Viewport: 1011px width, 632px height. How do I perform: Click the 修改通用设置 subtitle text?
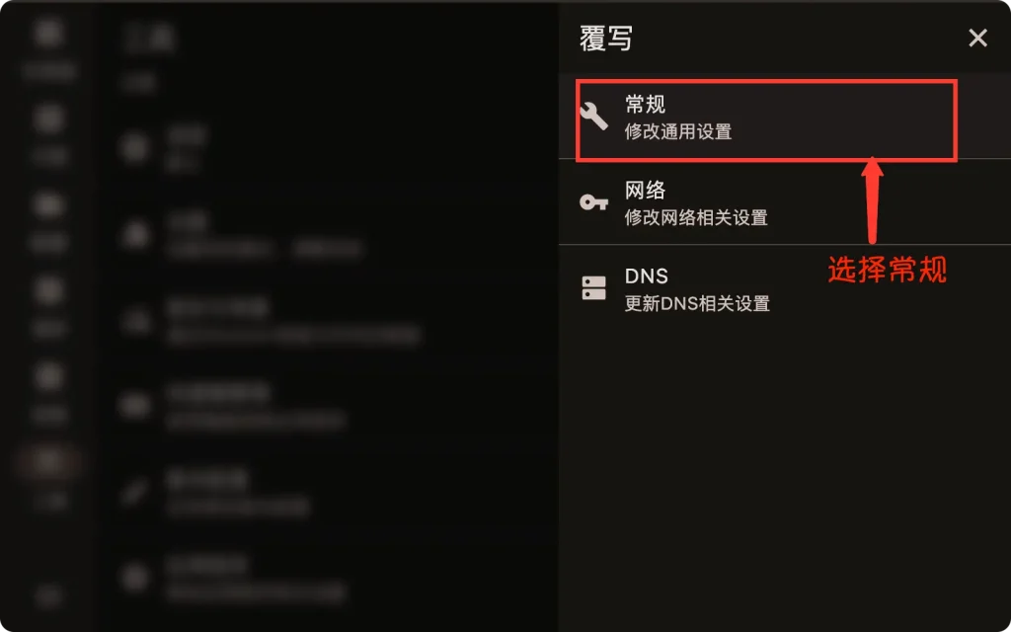pos(677,131)
